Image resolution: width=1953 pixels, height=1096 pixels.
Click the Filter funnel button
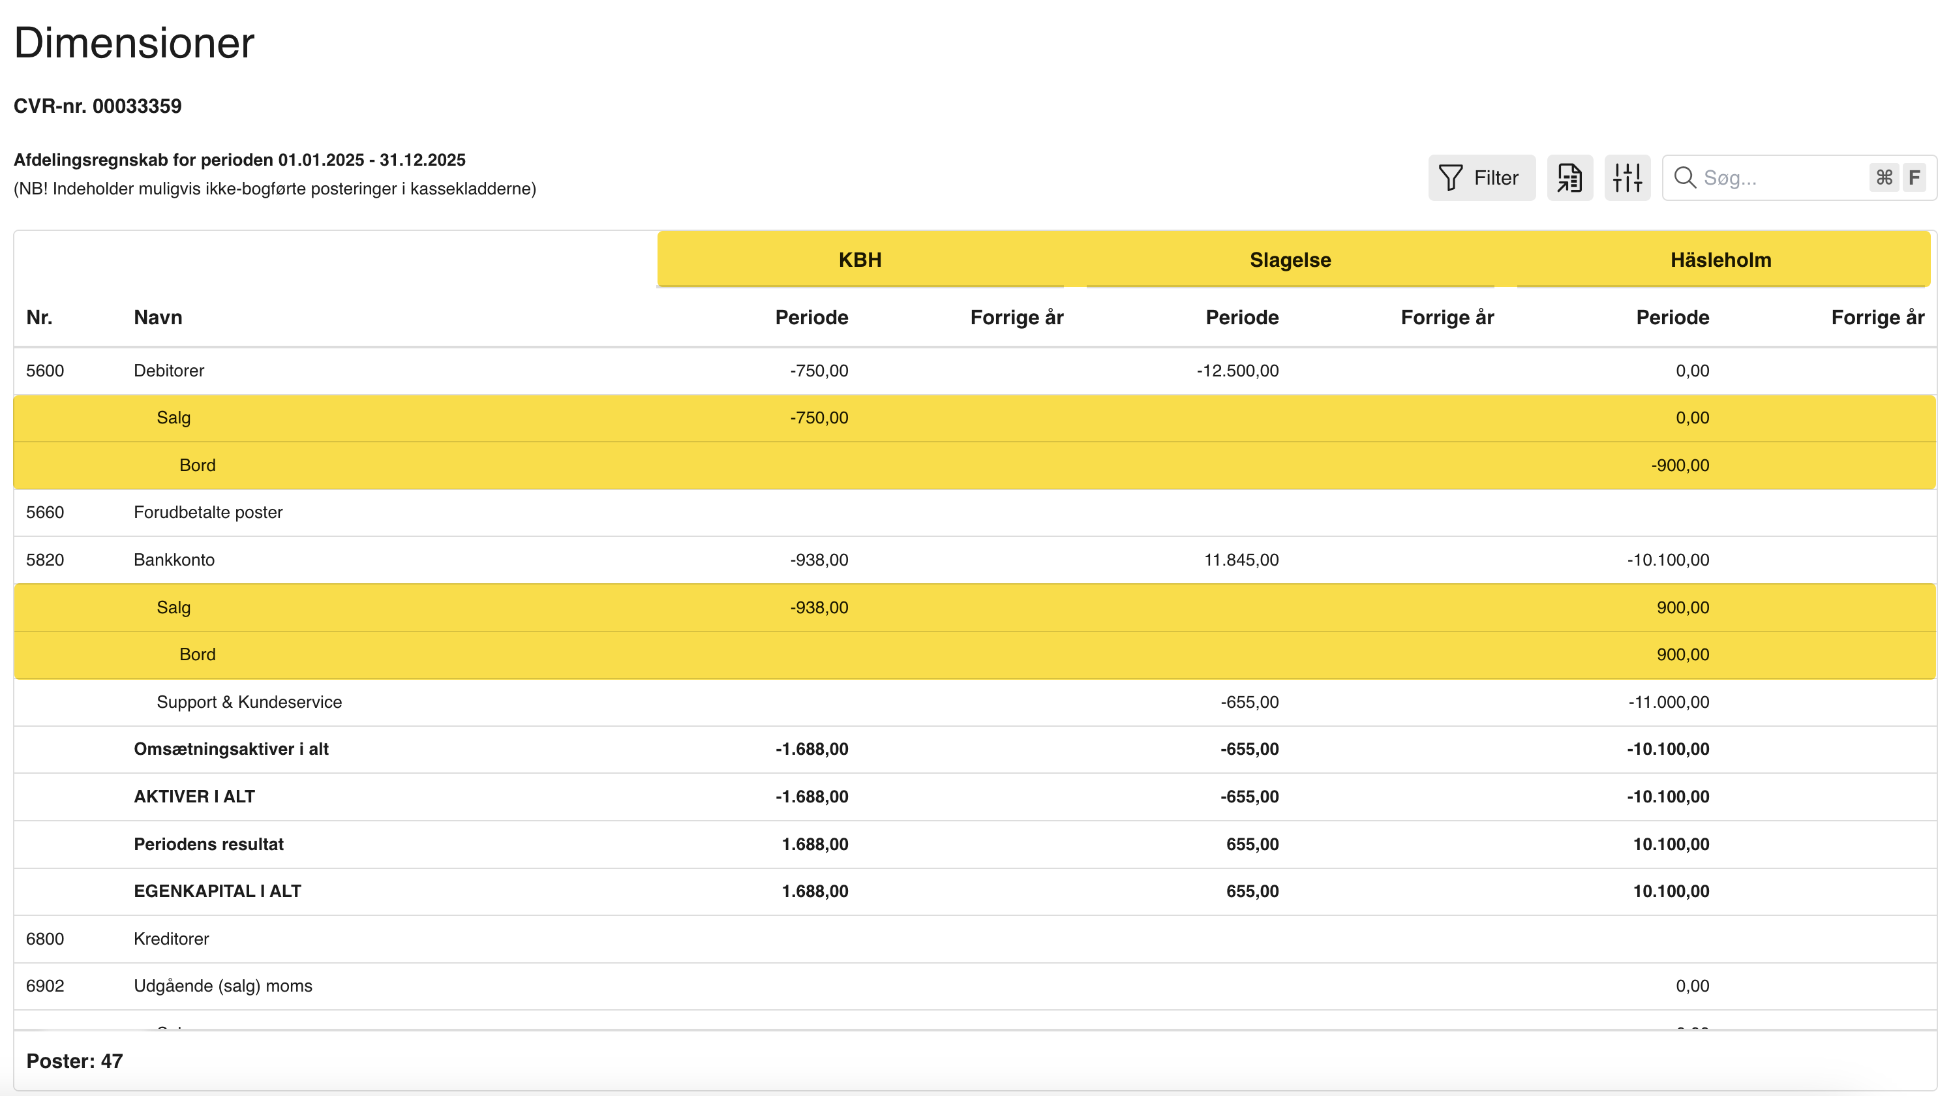point(1481,177)
